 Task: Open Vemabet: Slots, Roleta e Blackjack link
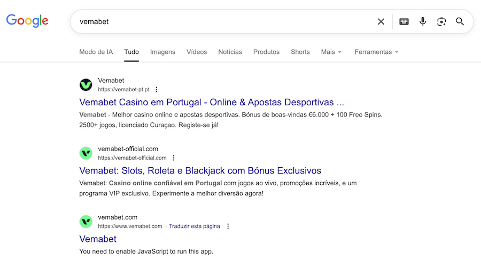coord(200,171)
